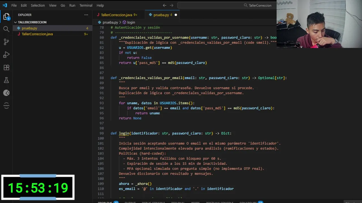Open the SonarQube waves icon view

6,106
